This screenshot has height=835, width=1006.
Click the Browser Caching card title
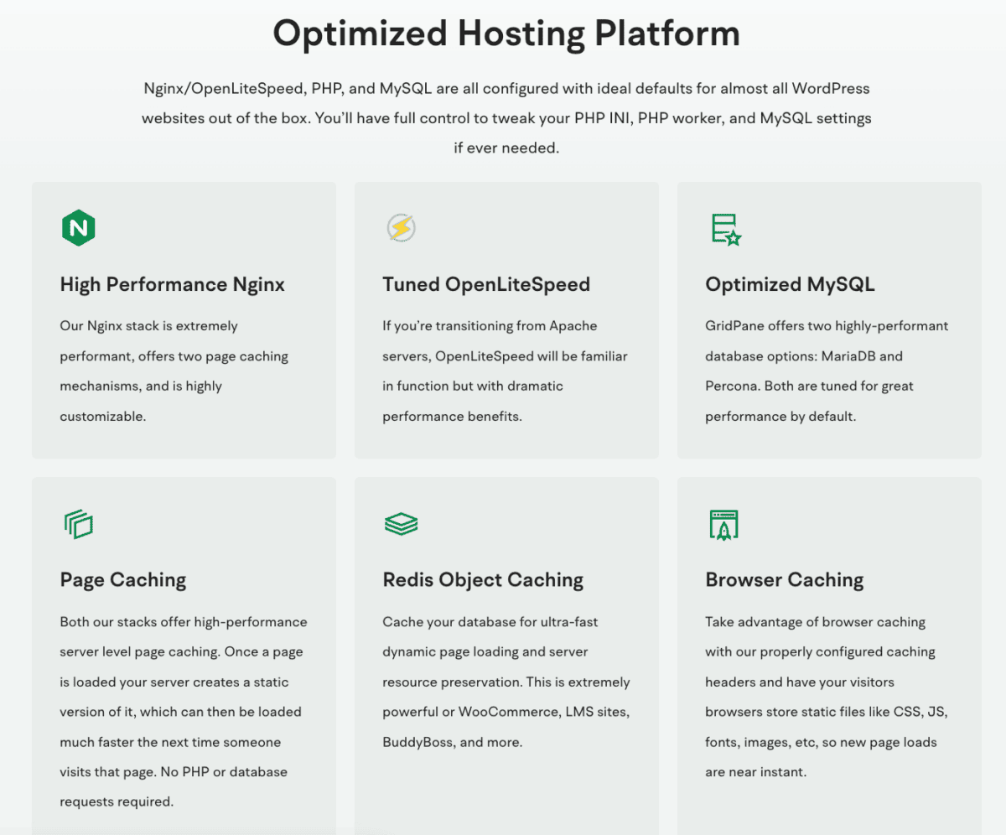(784, 580)
